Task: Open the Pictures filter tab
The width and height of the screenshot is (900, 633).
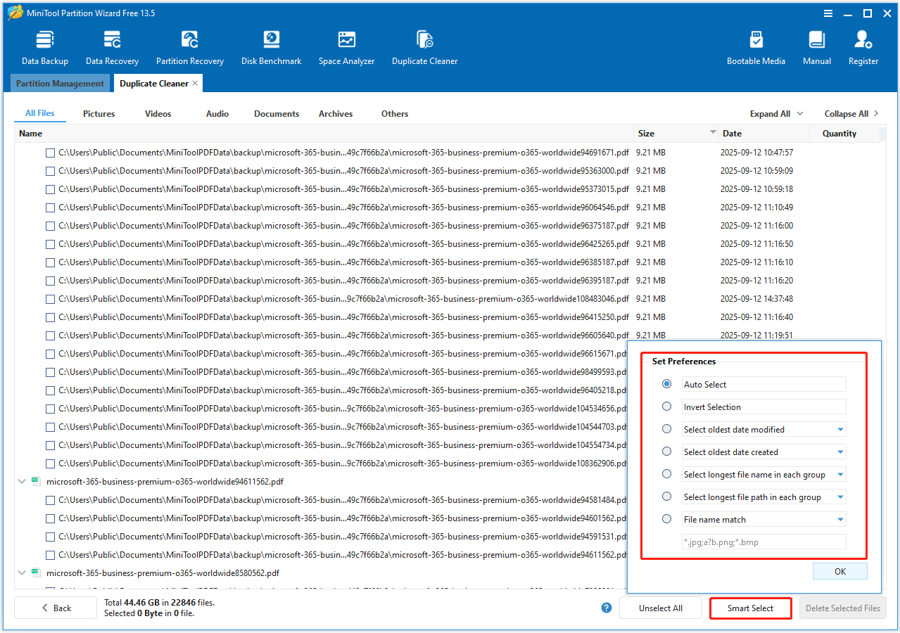Action: pos(99,113)
